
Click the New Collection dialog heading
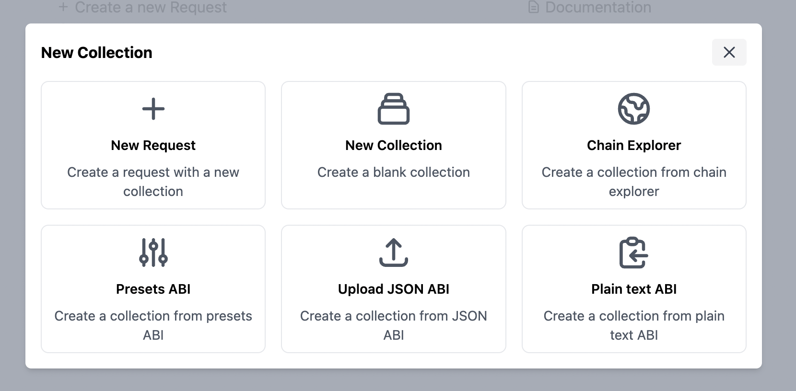pos(97,52)
